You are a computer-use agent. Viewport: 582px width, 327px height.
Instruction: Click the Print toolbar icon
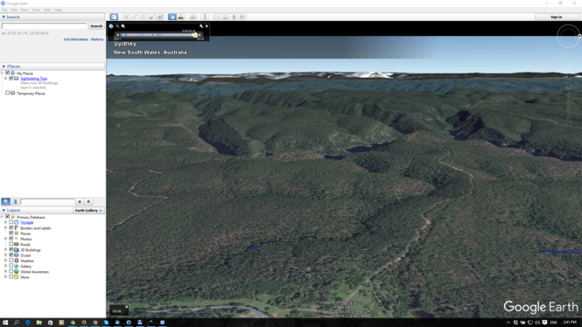click(225, 17)
